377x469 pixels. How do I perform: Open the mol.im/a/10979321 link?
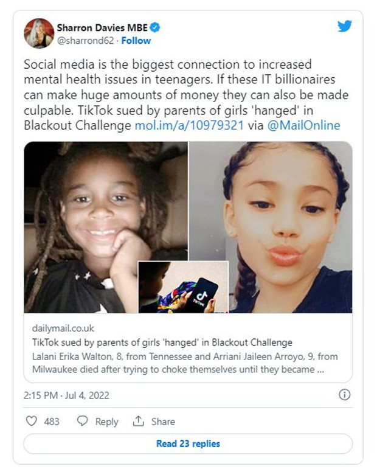click(189, 125)
